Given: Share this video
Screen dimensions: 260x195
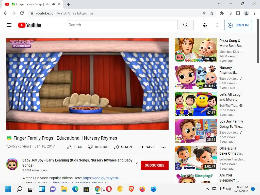Looking at the screenshot, I should tap(124, 147).
